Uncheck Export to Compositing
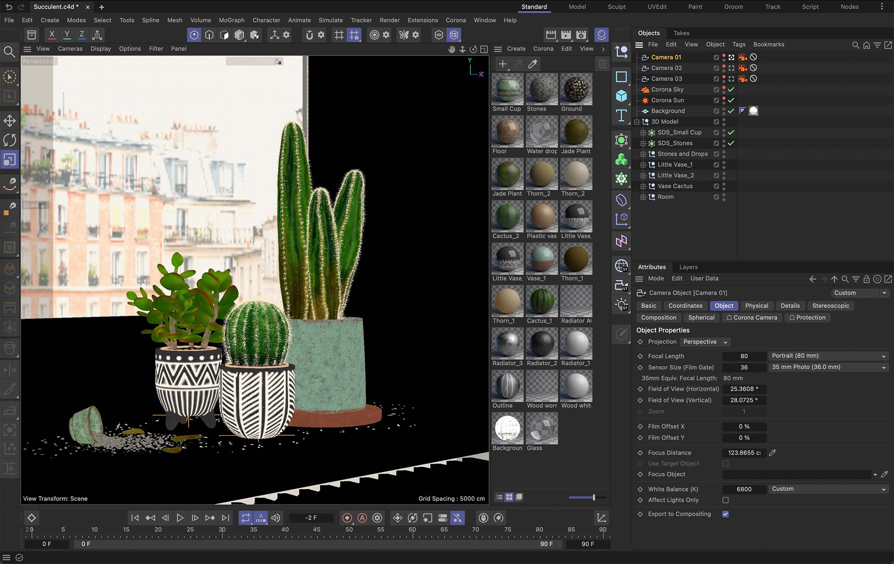This screenshot has height=564, width=894. coord(725,514)
